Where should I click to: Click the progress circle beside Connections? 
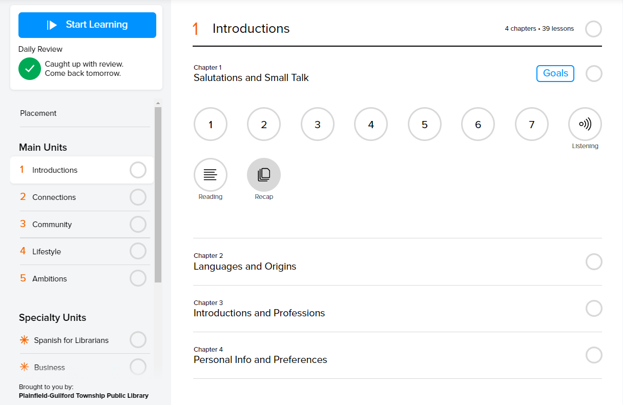coord(138,197)
